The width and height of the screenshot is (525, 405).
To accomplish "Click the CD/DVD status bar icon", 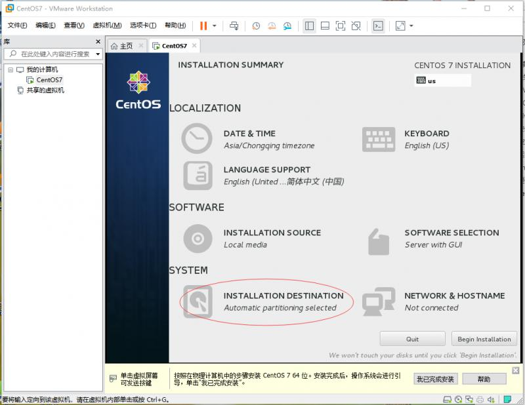I will (458, 399).
